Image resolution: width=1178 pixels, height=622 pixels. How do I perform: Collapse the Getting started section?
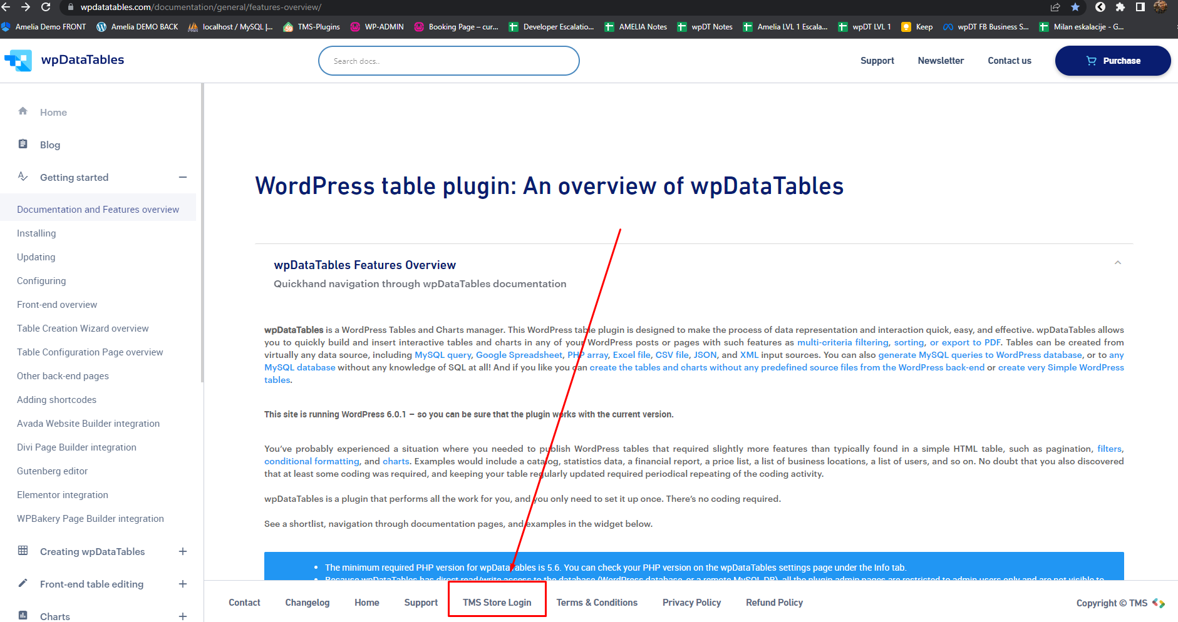tap(183, 177)
